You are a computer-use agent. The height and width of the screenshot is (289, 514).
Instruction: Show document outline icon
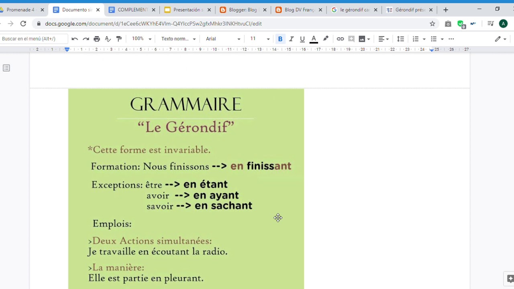[x=6, y=68]
